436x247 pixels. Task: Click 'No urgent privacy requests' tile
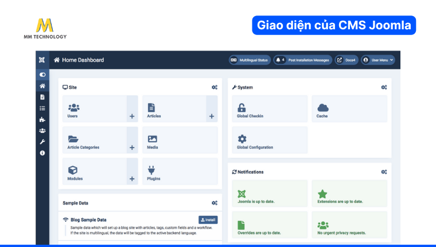349,225
